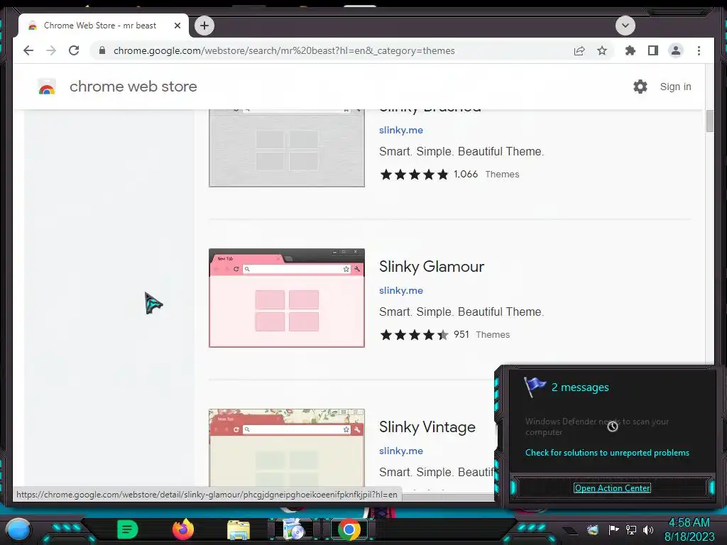Click the 2 messages flag notification

567,387
